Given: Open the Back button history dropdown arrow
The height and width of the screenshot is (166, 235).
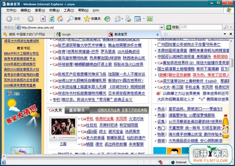Looking at the screenshot, I should (x=23, y=19).
